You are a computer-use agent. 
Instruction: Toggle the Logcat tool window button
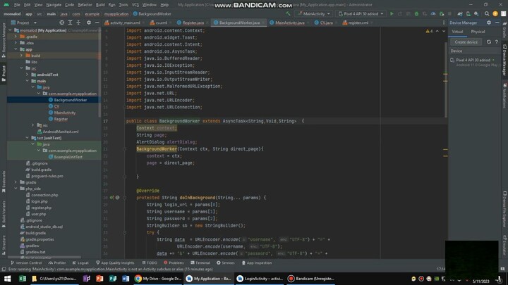pyautogui.click(x=80, y=262)
